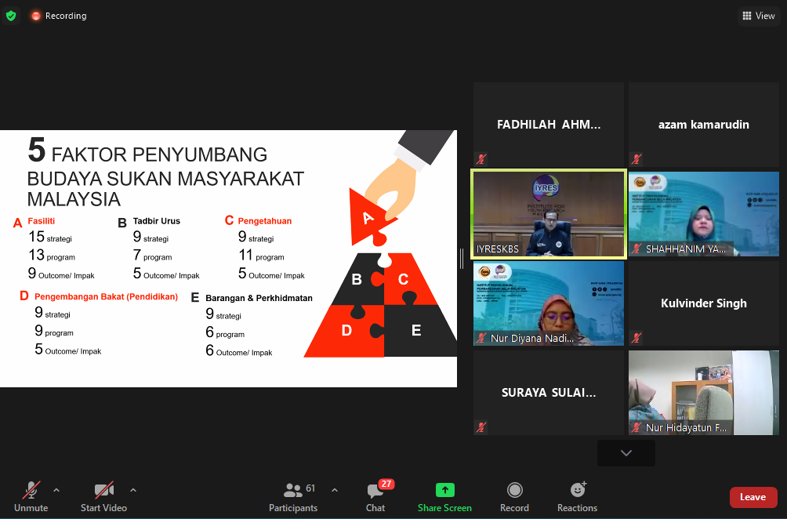This screenshot has height=519, width=787.
Task: Expand audio options arrow beside Unmute
Action: pyautogui.click(x=56, y=490)
